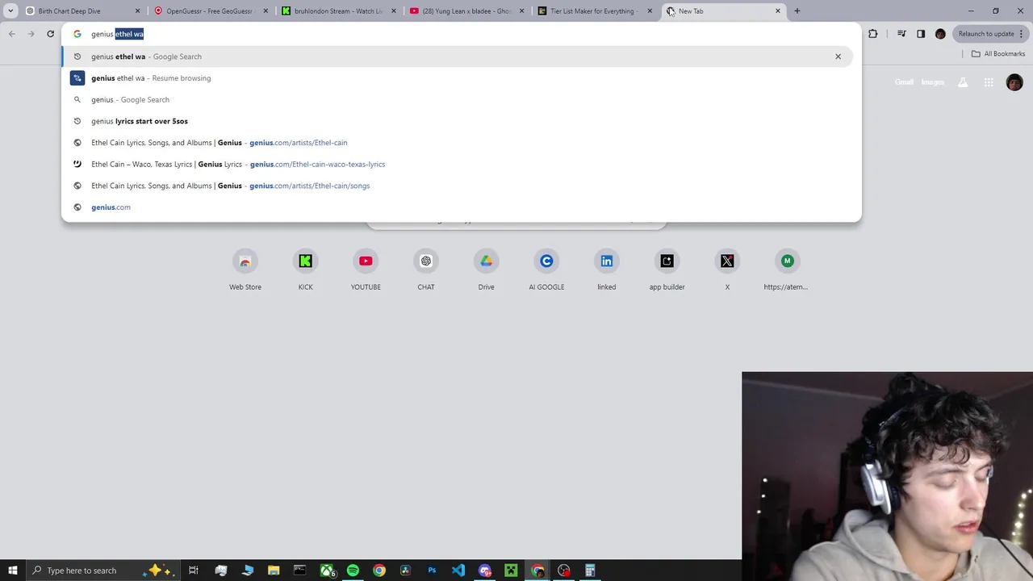Open the Drive shortcut tile
The width and height of the screenshot is (1033, 581).
(x=486, y=270)
